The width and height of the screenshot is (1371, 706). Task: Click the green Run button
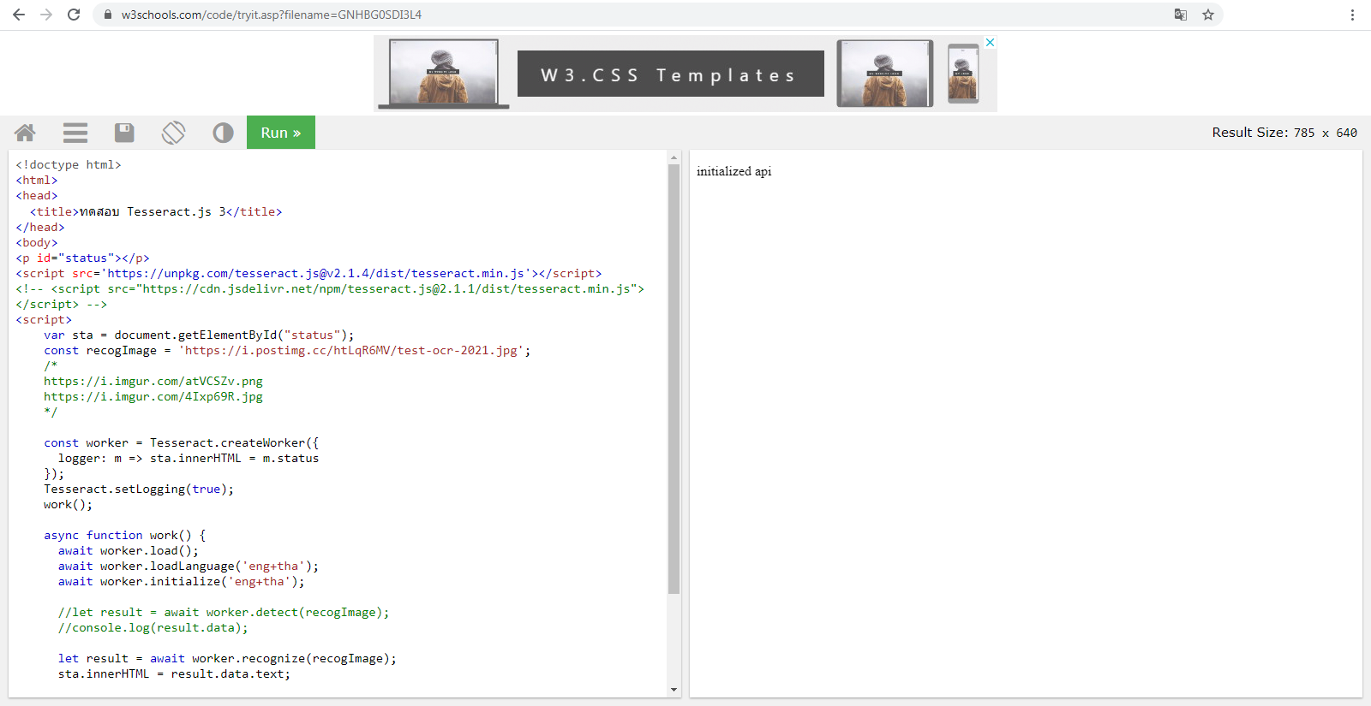tap(281, 133)
